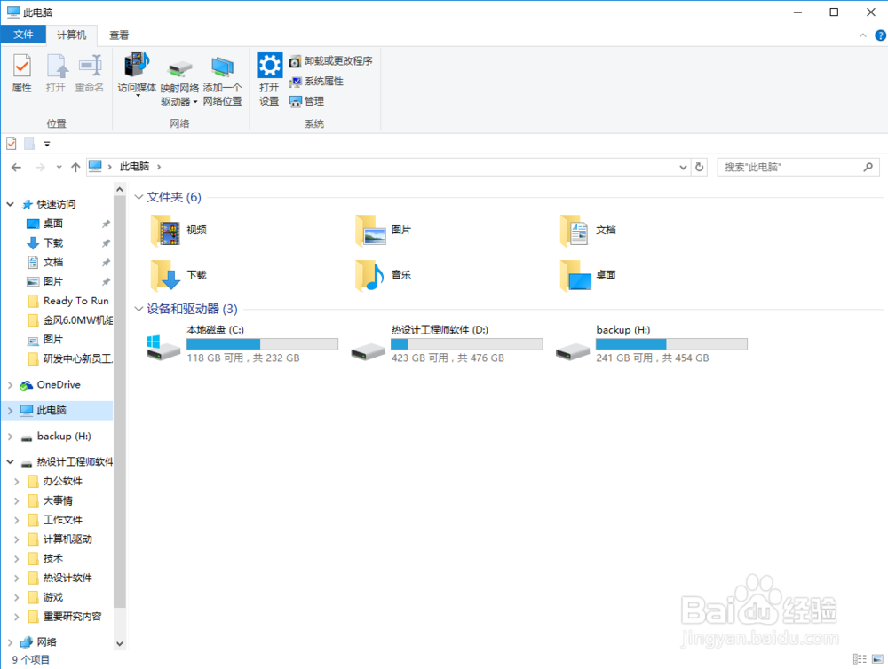Screen dimensions: 888x669
Task: Click the 重命名 (Rename) icon
Action: 89,74
